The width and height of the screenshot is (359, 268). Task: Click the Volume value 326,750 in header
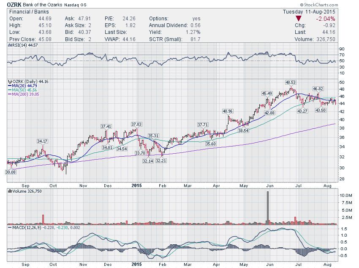[326, 39]
